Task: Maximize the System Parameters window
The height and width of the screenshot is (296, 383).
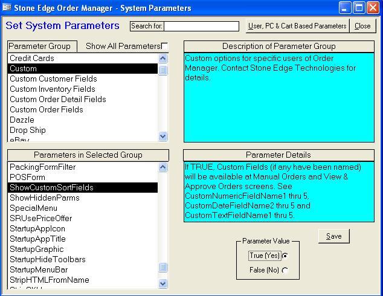Action: click(359, 8)
